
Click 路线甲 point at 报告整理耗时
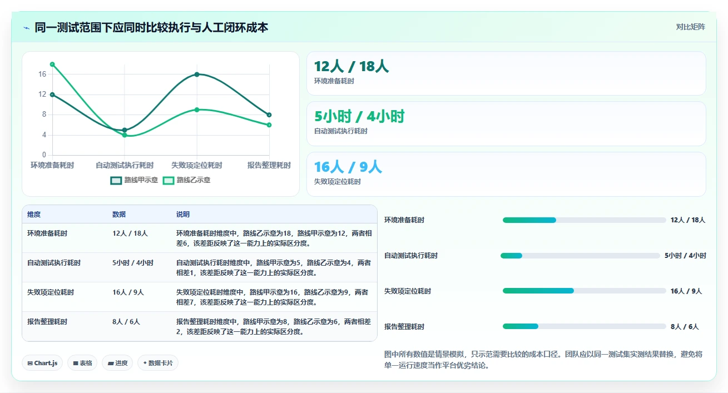(269, 115)
